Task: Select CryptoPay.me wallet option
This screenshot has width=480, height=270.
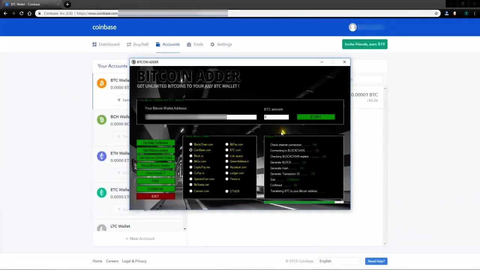Action: [x=191, y=167]
